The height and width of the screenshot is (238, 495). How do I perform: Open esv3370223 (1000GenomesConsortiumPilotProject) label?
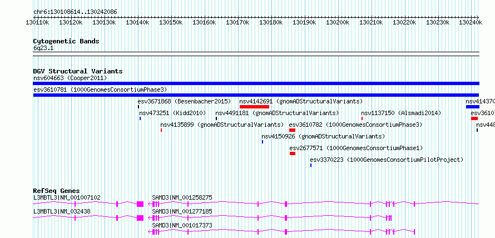click(387, 160)
